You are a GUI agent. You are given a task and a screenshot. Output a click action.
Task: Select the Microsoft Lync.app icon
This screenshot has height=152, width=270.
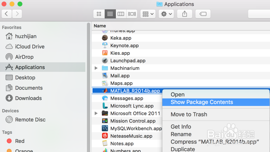[x=105, y=106]
